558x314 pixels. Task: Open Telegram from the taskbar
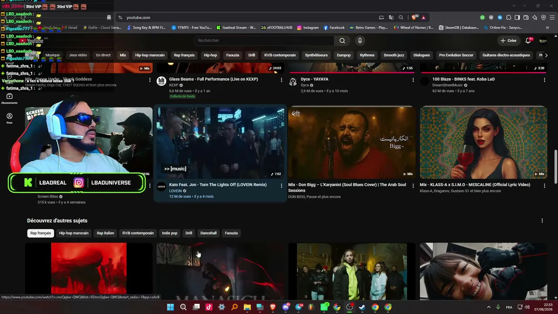(x=299, y=307)
